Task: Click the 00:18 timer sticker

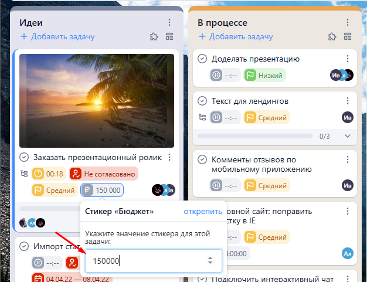Action: click(x=49, y=174)
